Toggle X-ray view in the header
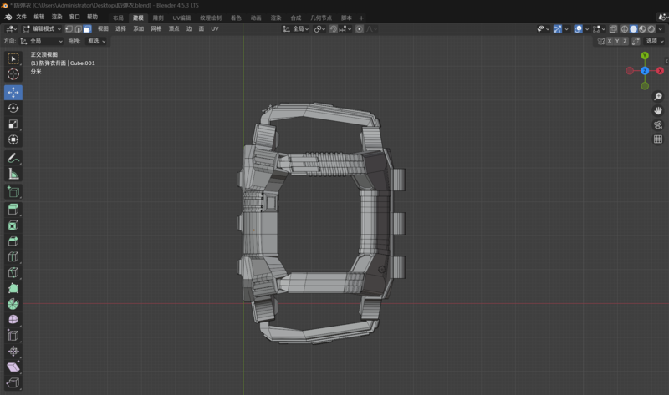 point(611,29)
